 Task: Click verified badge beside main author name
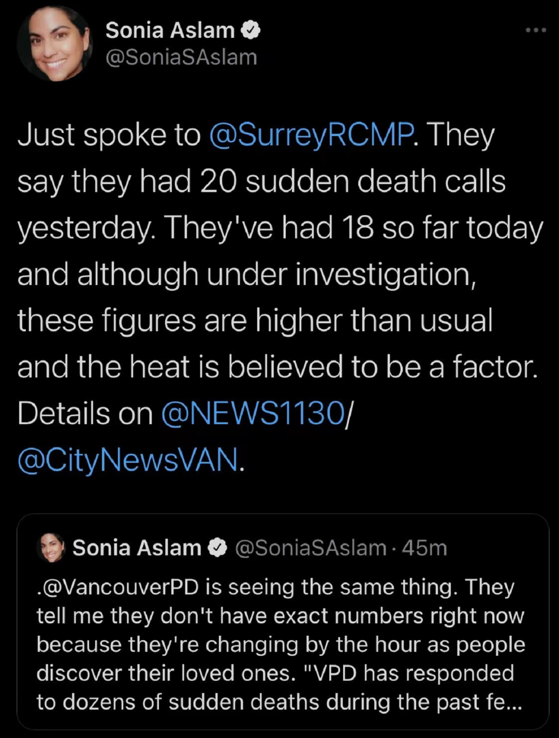(251, 31)
